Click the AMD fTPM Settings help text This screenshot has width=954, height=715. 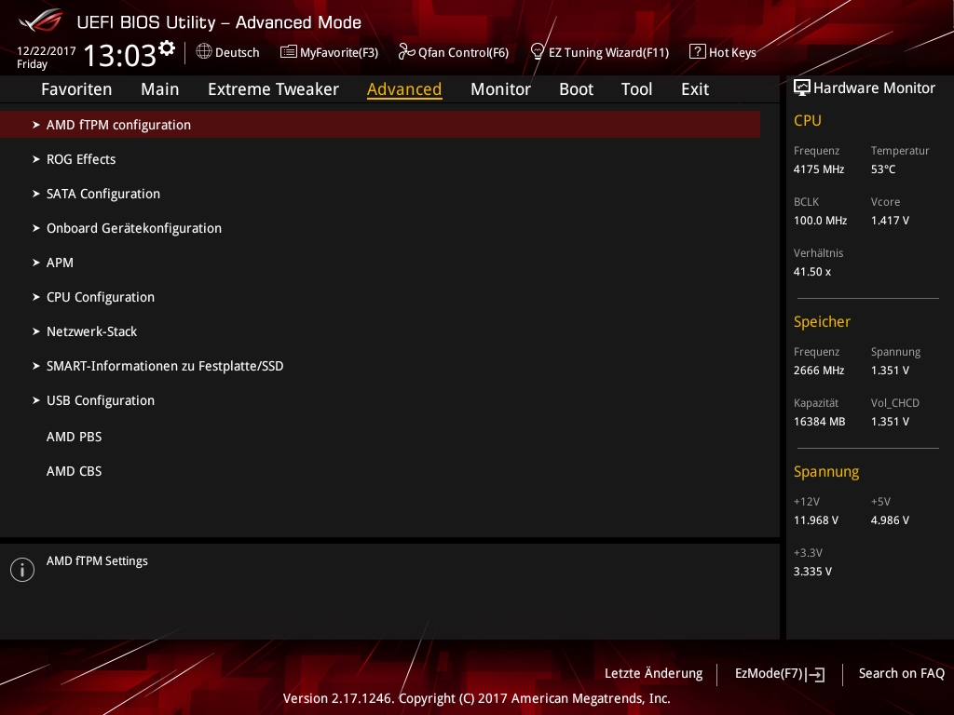97,561
